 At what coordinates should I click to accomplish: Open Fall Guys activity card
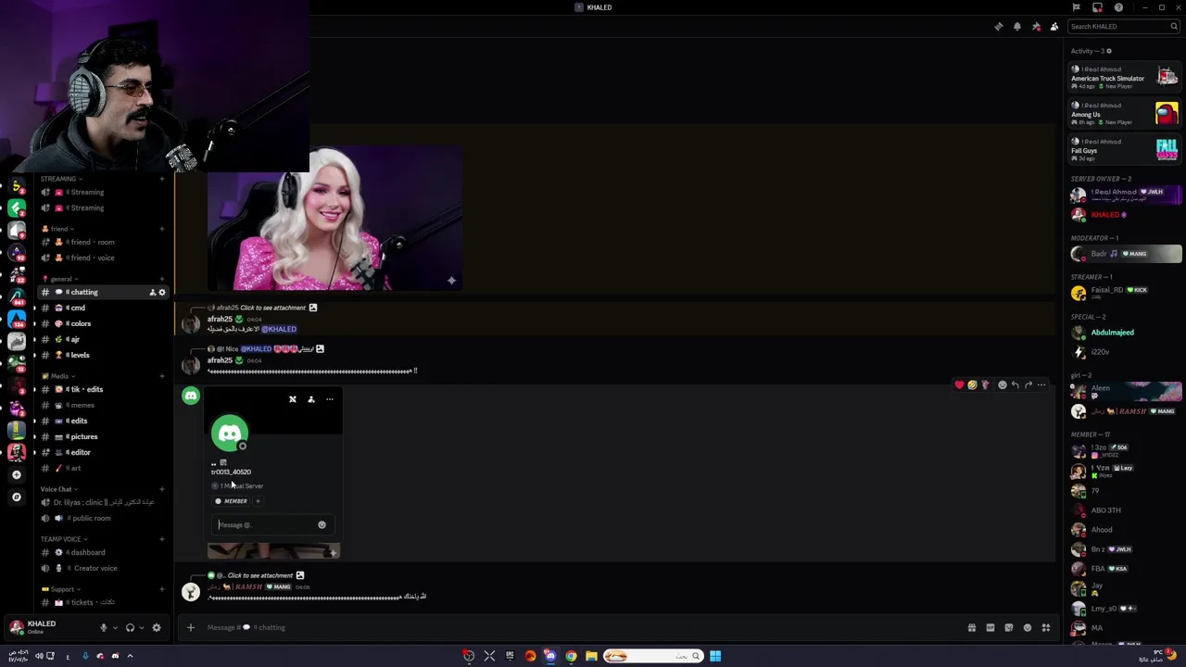(1124, 150)
